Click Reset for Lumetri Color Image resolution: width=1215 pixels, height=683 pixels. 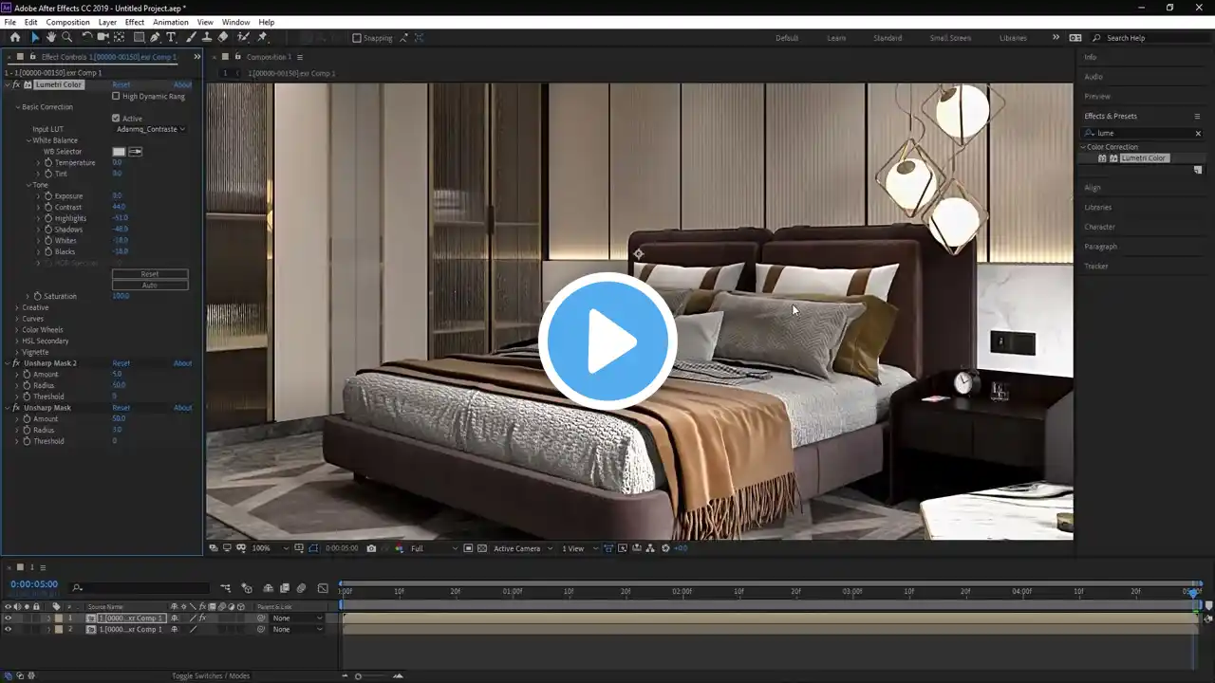[x=121, y=84]
